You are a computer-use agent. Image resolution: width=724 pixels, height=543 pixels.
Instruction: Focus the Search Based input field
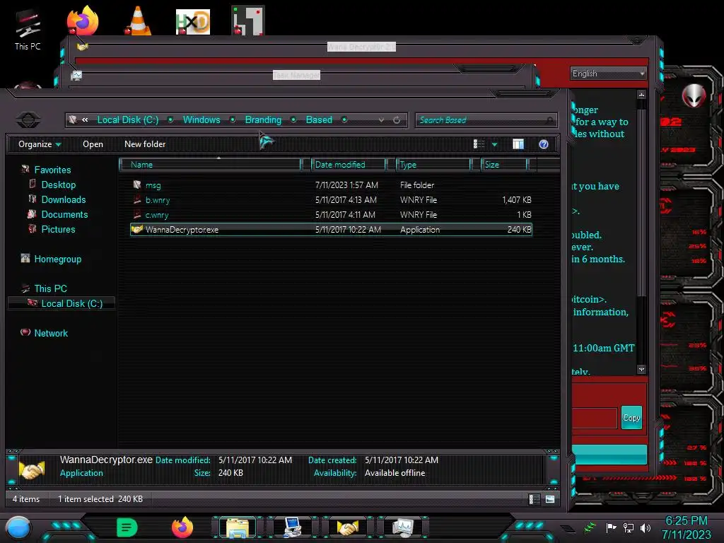pos(486,120)
